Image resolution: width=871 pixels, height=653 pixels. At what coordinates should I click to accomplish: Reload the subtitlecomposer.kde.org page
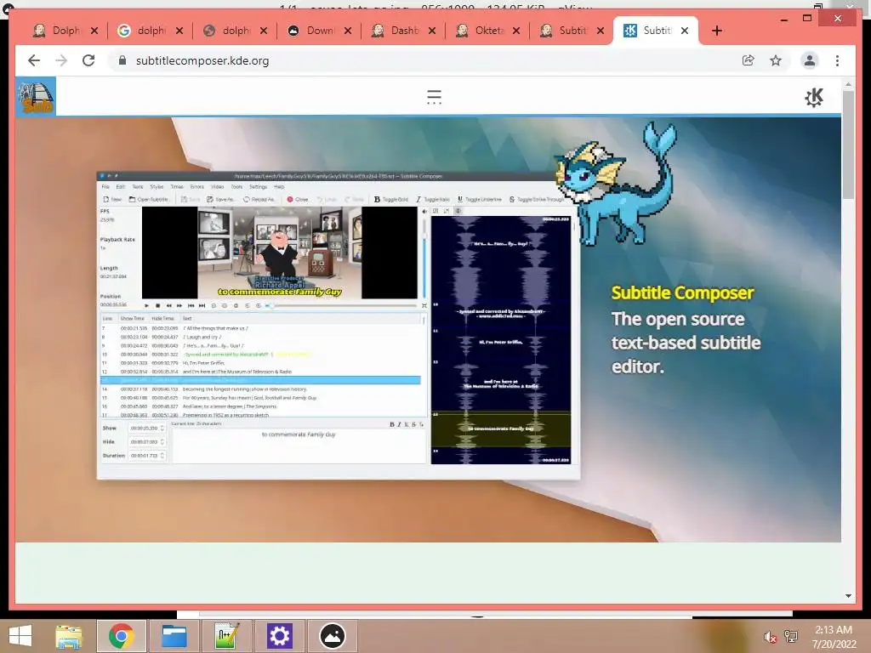point(88,60)
